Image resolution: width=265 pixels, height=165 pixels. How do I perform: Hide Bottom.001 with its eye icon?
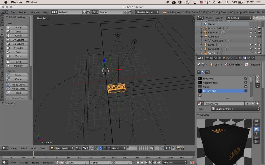(251, 28)
